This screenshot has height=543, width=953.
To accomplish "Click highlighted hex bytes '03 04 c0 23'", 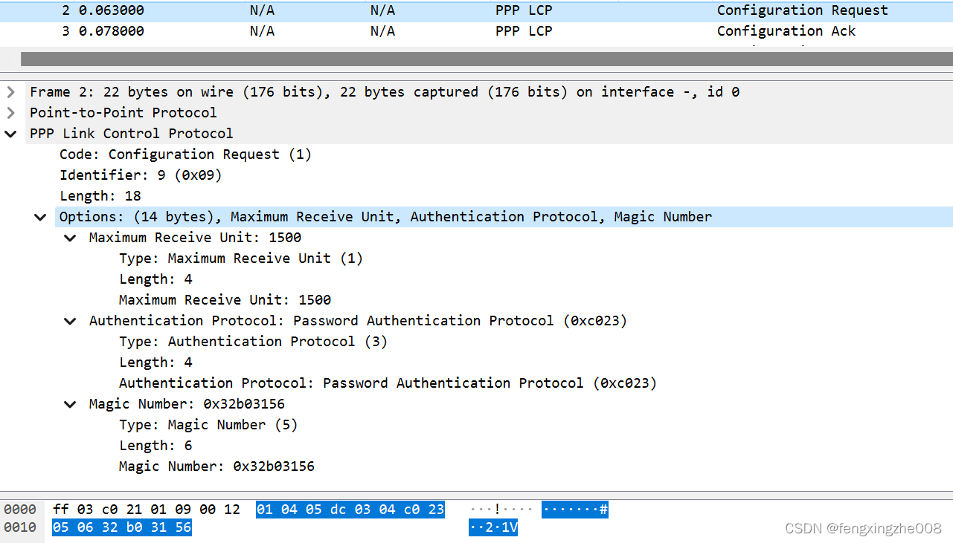I will 400,510.
